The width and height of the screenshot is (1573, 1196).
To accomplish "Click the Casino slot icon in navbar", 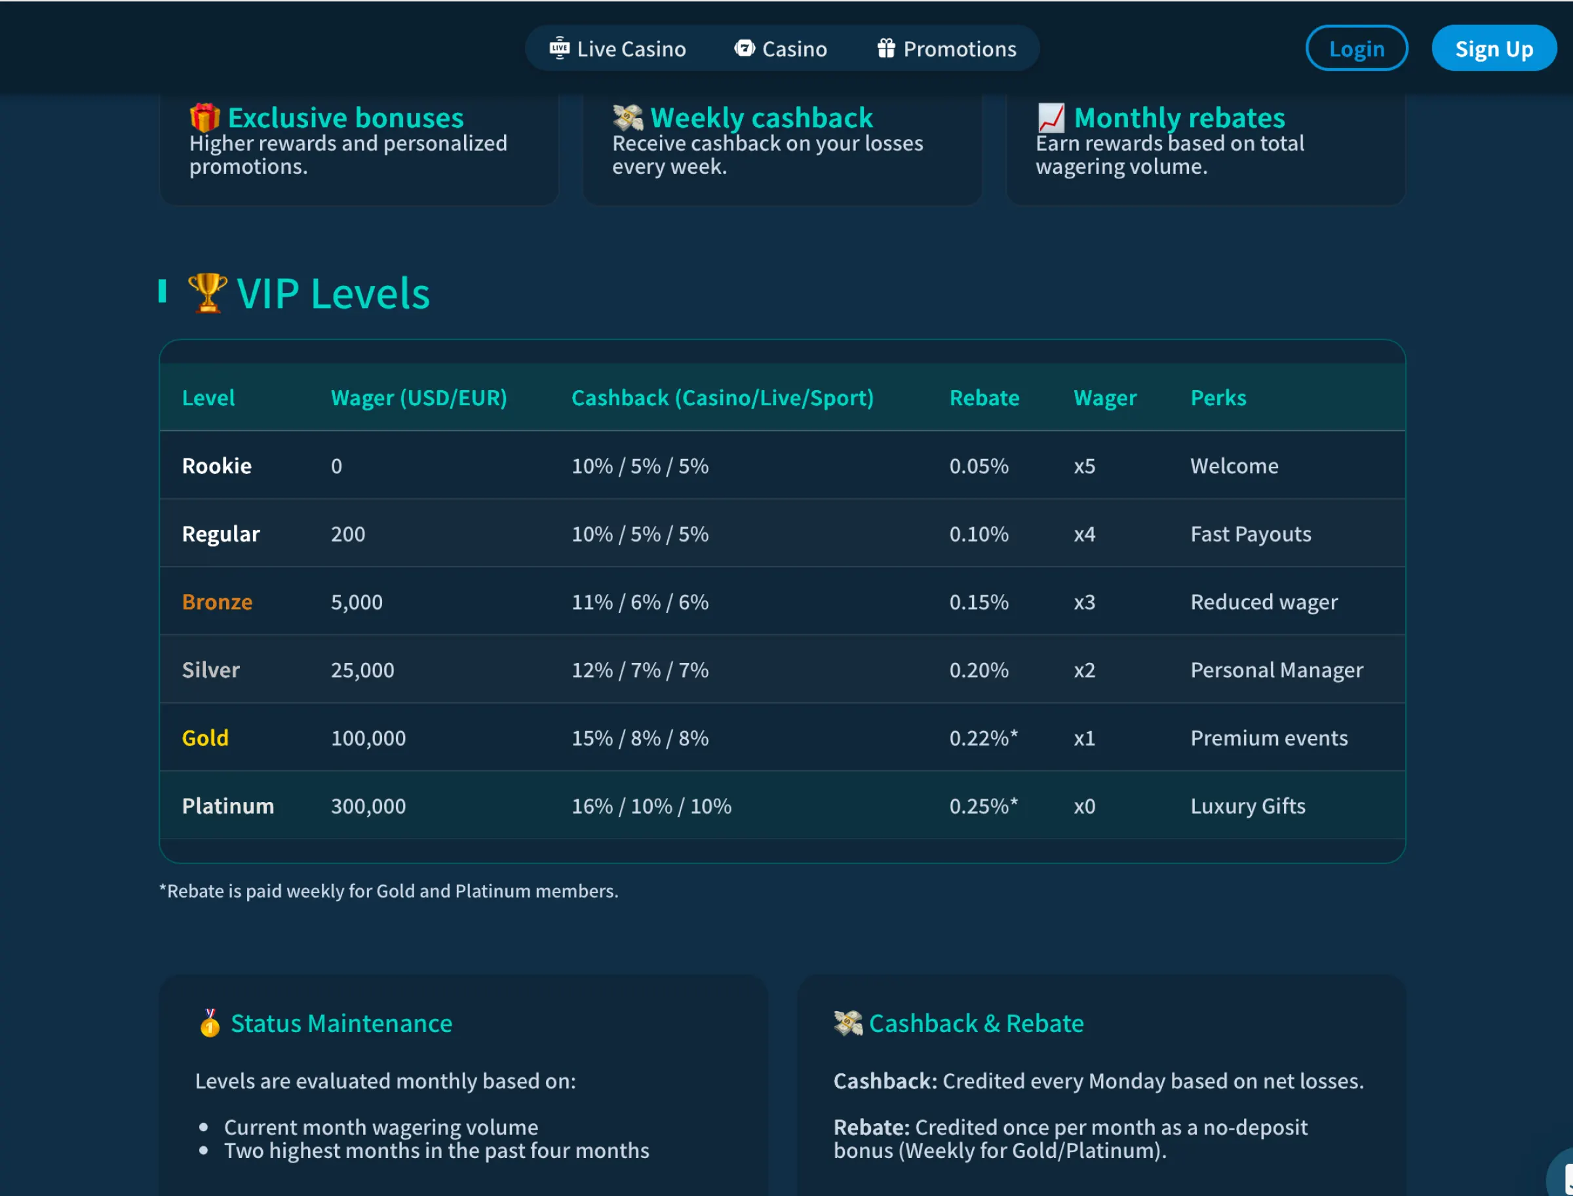I will point(744,49).
